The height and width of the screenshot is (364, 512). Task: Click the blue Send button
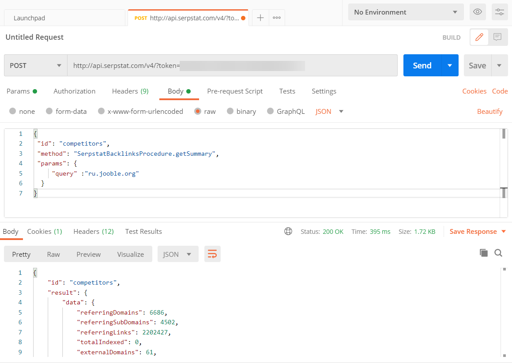coord(422,65)
